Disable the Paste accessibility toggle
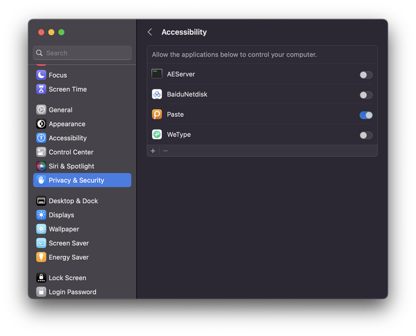This screenshot has height=336, width=416. coord(366,115)
